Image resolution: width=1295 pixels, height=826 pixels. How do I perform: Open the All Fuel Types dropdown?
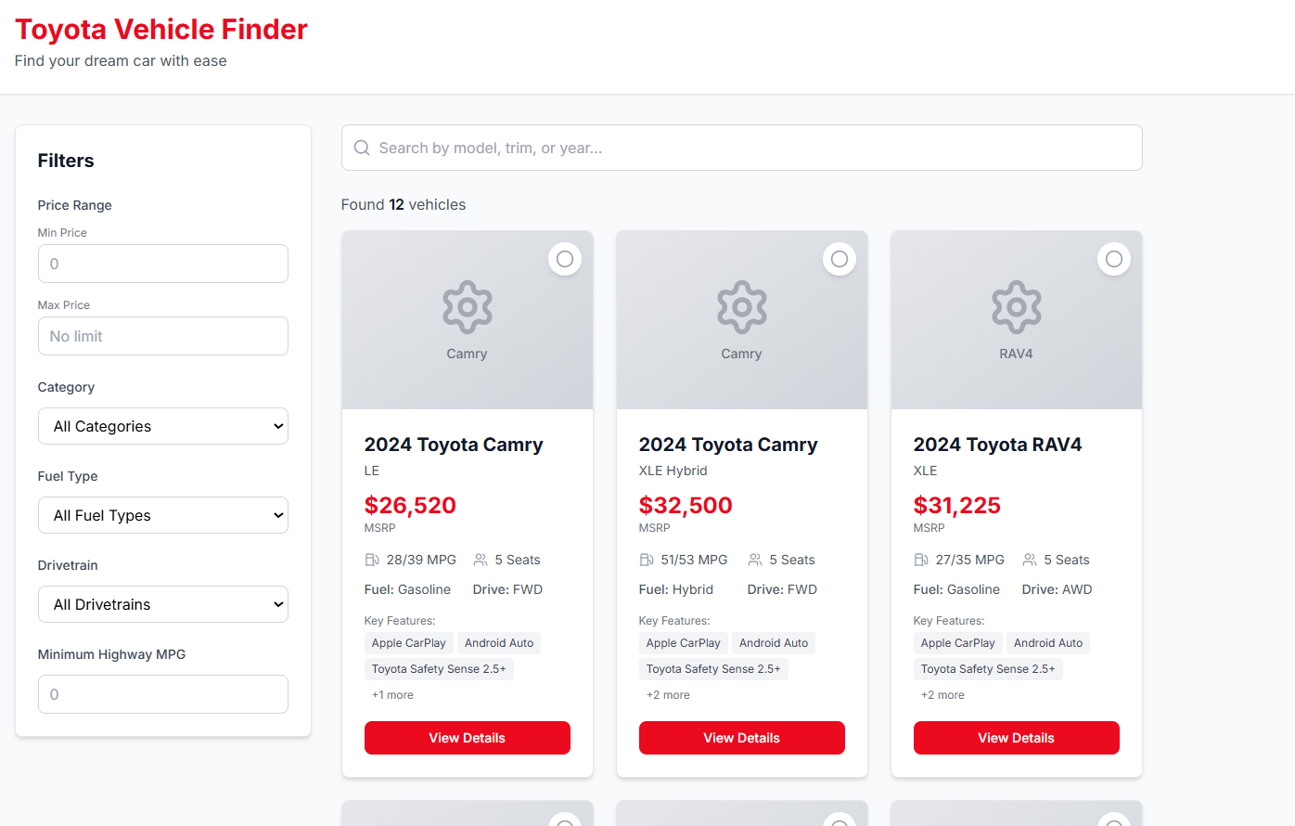click(163, 515)
